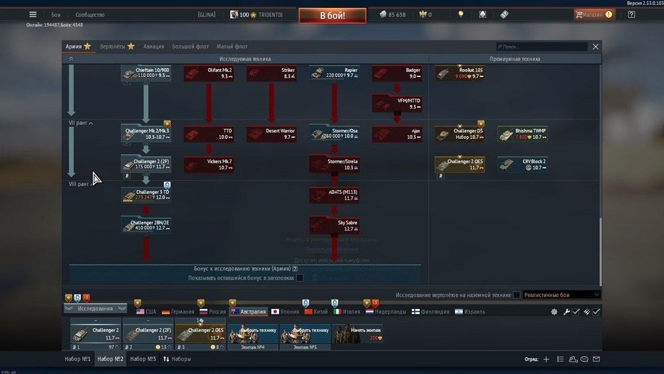
Task: Toggle checkbox next to single wrench icon
Action: [576, 312]
